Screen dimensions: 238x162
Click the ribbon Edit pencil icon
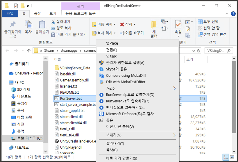click(188, 29)
